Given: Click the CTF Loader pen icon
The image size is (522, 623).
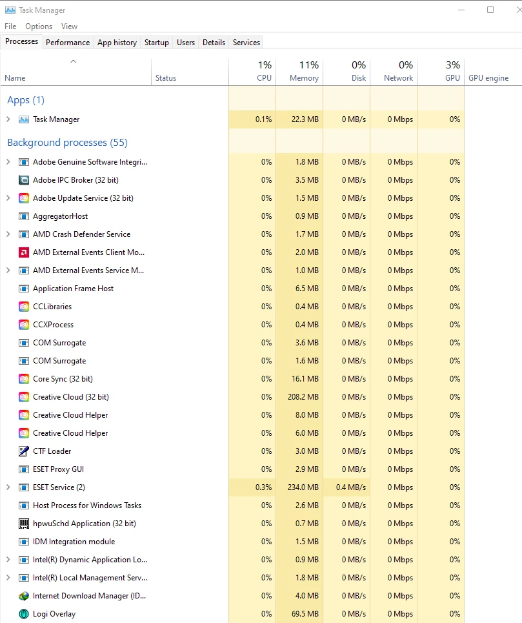Looking at the screenshot, I should (24, 451).
